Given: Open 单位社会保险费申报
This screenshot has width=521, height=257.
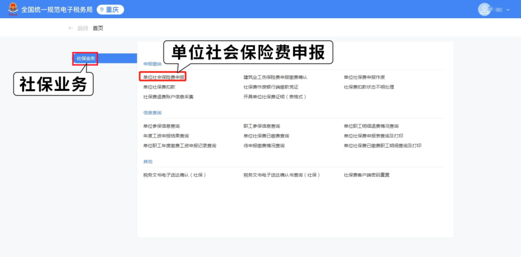Looking at the screenshot, I should coord(164,77).
